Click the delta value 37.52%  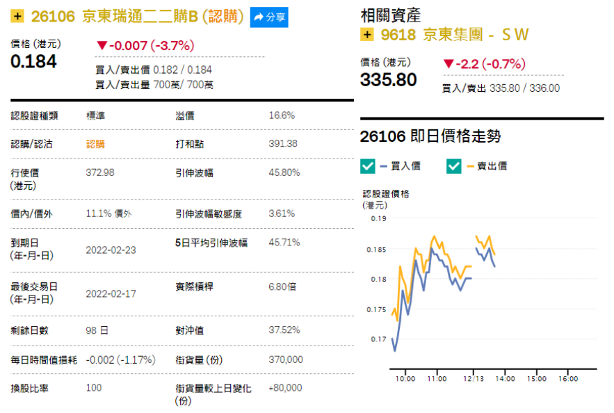click(284, 330)
